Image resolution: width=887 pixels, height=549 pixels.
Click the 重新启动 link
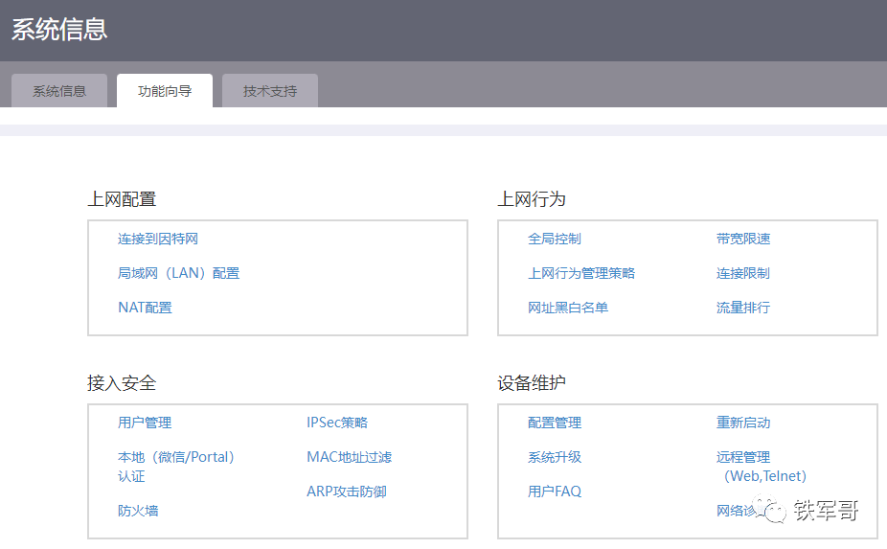pyautogui.click(x=743, y=423)
